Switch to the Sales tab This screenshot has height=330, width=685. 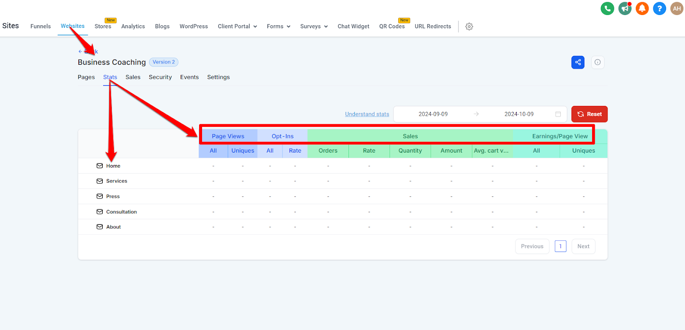point(133,77)
